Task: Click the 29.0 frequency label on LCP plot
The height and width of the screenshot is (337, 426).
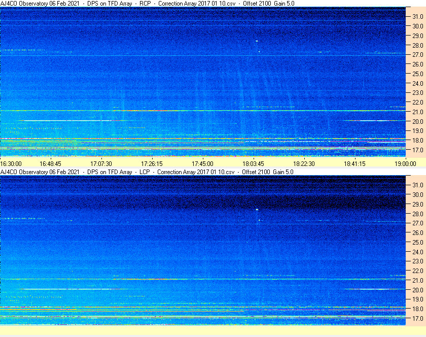Action: click(418, 204)
